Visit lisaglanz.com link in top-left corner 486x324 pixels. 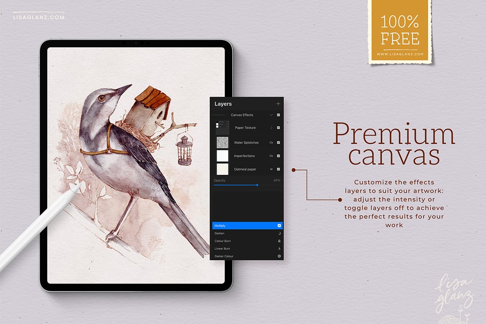[x=39, y=17]
